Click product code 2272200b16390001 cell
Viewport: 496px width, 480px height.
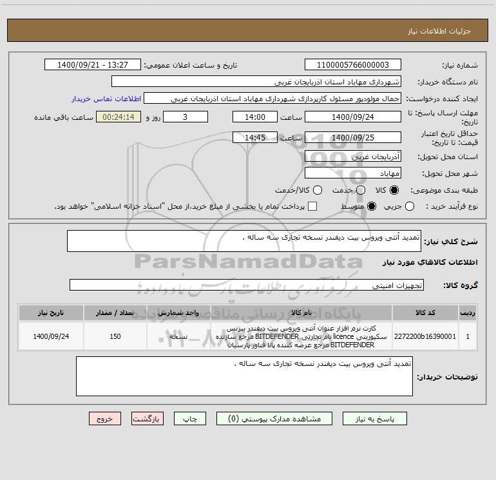(x=425, y=336)
